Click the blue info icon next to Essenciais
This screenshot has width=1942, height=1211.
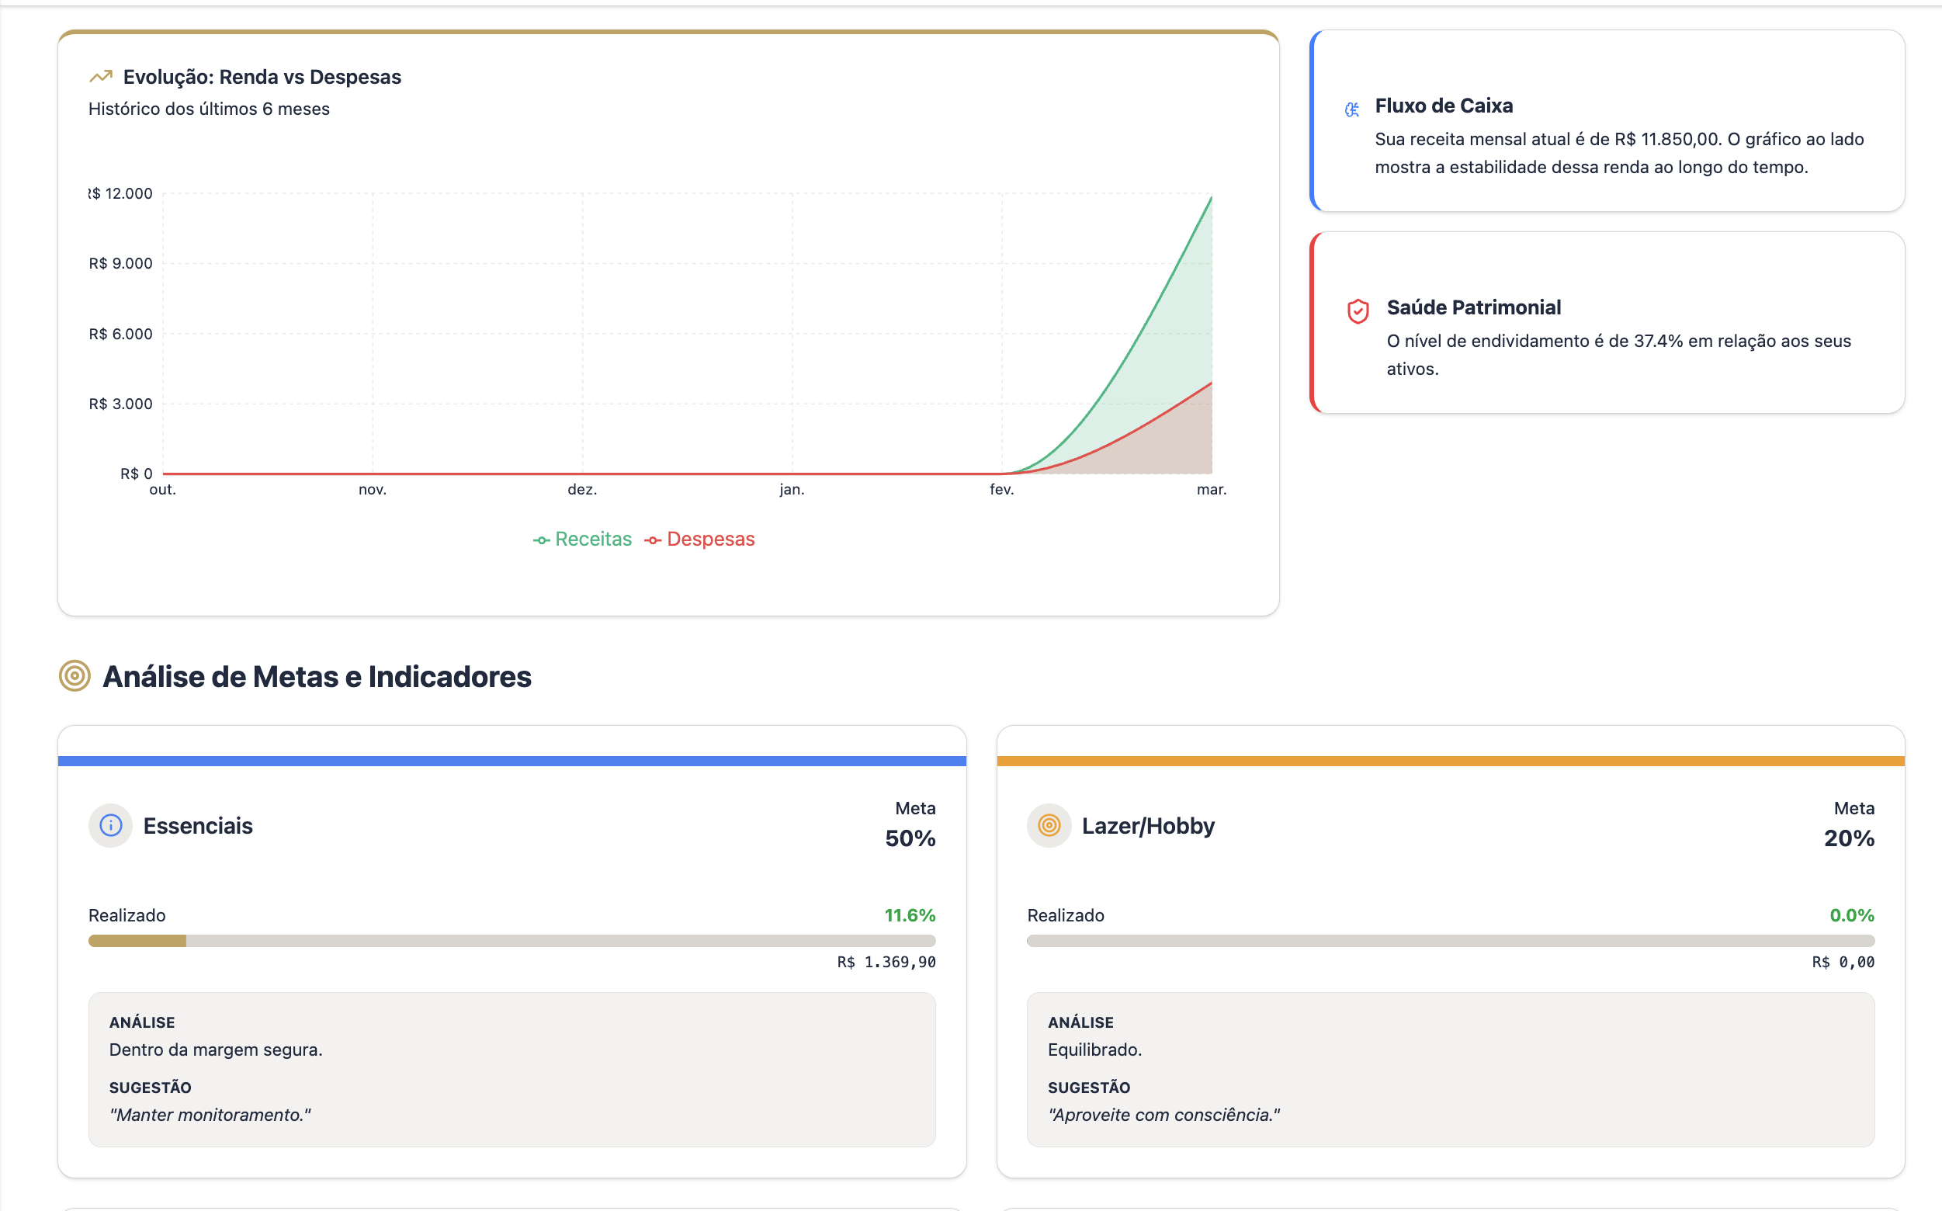(110, 825)
